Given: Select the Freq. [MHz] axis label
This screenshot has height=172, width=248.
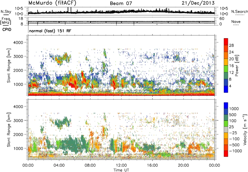Looking at the screenshot, I should tap(6, 21).
